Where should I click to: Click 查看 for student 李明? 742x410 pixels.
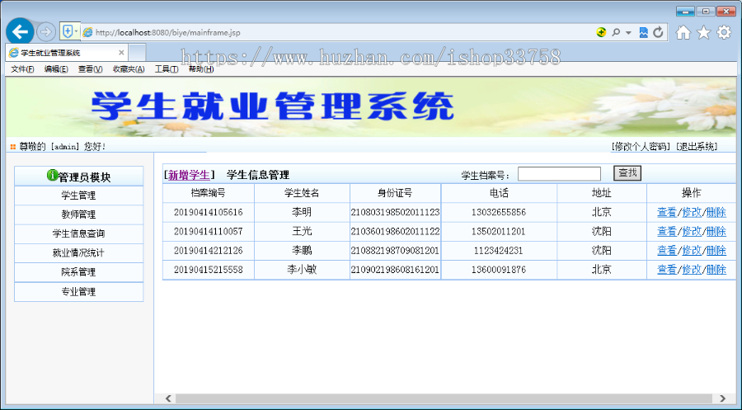pyautogui.click(x=667, y=212)
